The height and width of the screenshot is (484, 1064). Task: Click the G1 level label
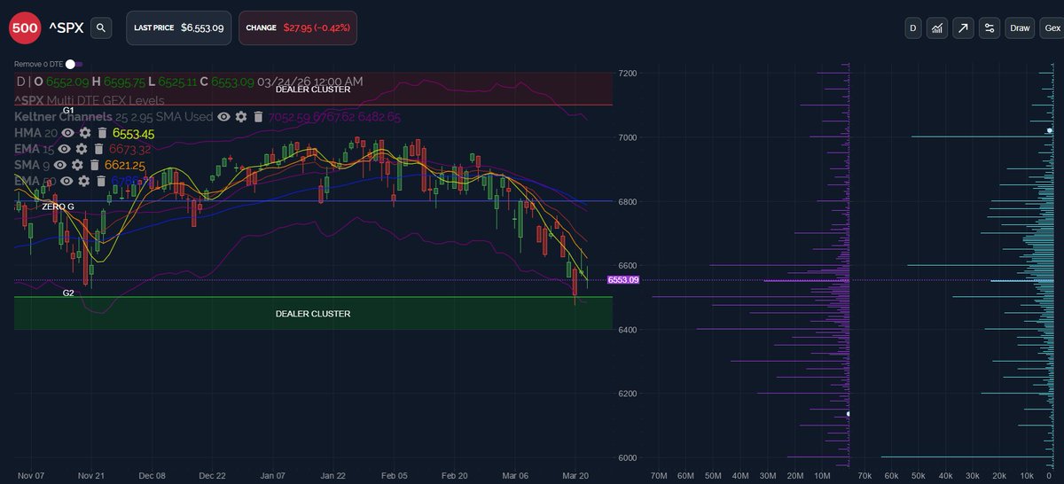tap(67, 111)
